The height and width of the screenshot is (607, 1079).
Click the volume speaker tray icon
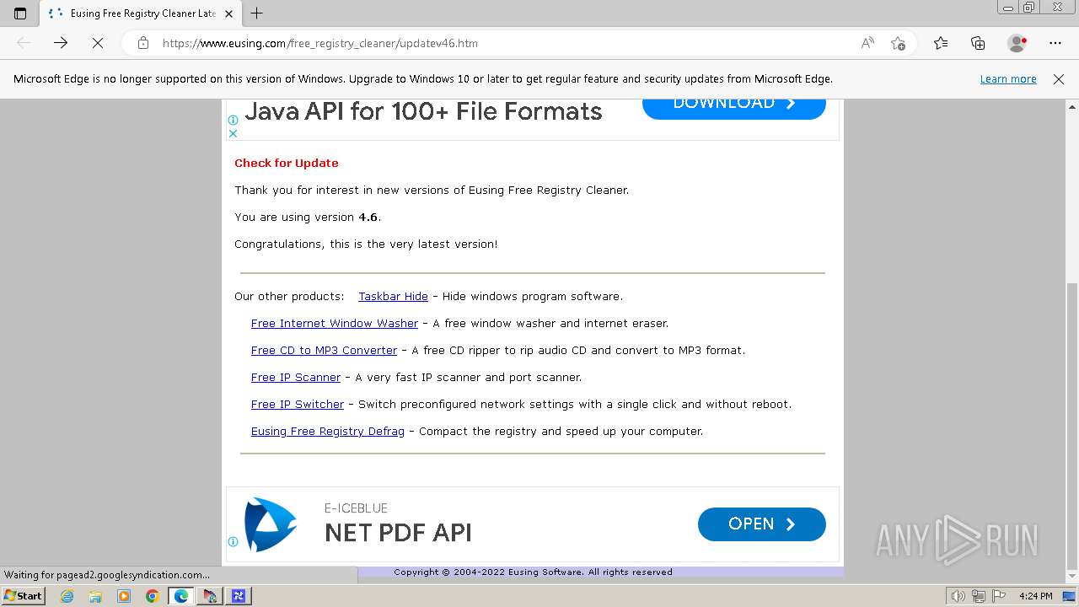pyautogui.click(x=958, y=596)
